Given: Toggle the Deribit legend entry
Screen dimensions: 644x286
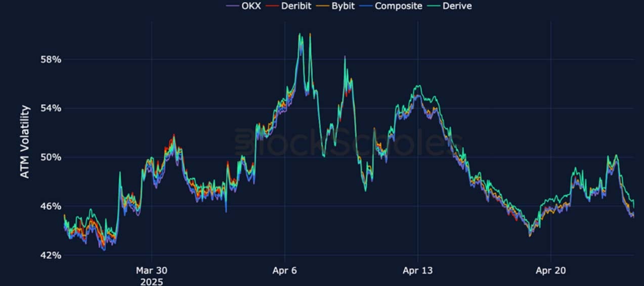Looking at the screenshot, I should click(289, 6).
